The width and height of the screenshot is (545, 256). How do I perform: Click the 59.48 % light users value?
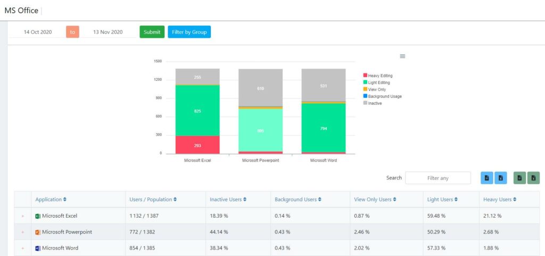click(x=436, y=216)
